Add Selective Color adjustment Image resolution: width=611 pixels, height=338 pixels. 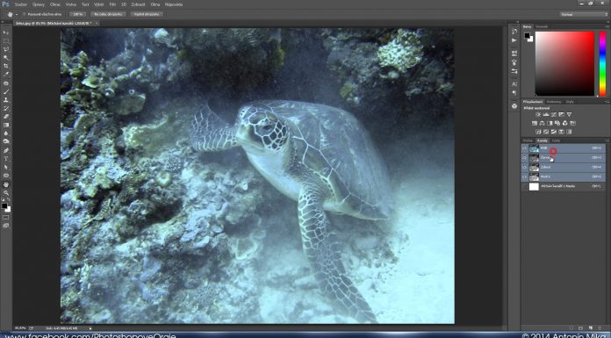562,132
